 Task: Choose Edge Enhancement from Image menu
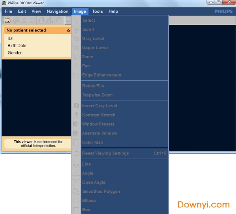[101, 75]
